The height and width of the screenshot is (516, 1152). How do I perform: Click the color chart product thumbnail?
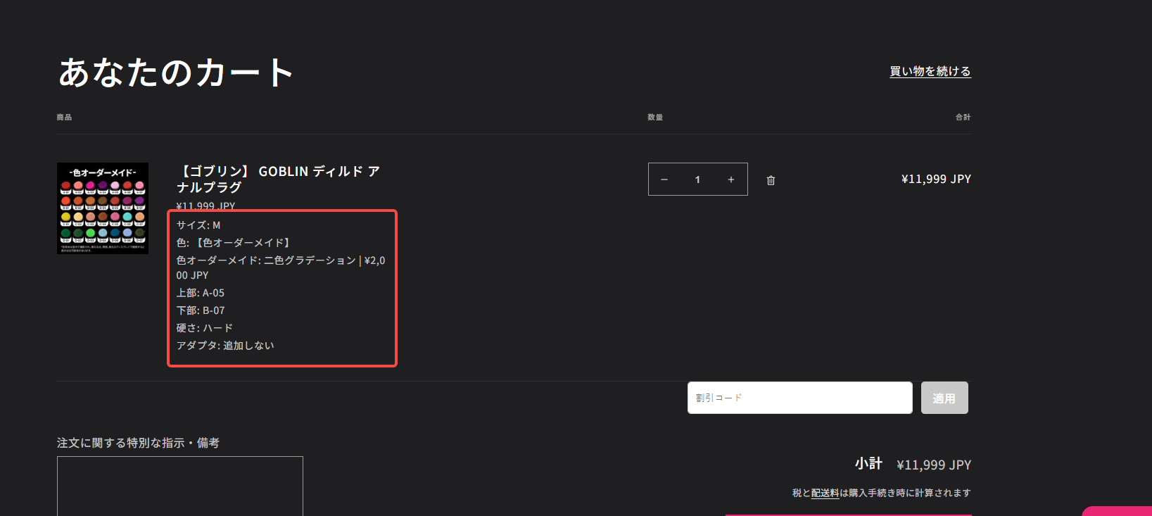coord(103,208)
